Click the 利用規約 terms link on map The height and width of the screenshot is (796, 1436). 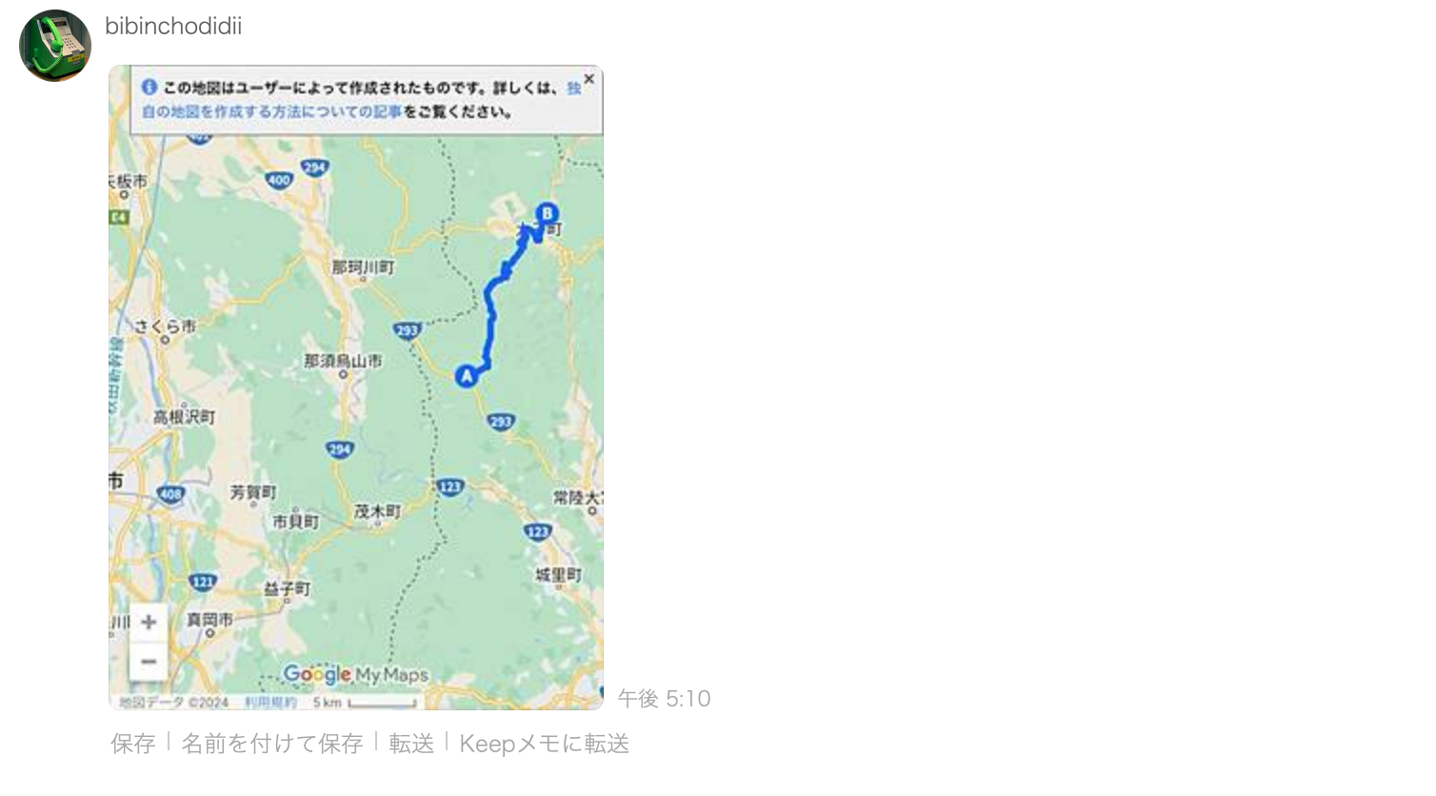270,703
